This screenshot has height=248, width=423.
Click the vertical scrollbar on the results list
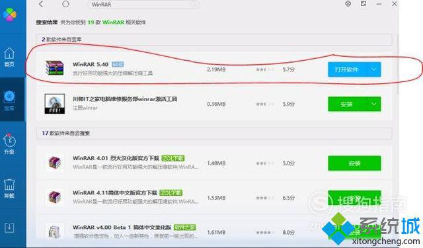tap(399, 63)
